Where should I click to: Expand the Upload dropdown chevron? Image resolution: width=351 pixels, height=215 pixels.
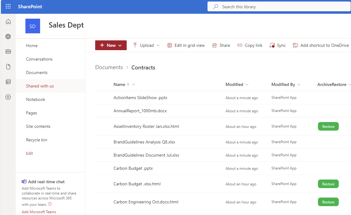coord(158,46)
